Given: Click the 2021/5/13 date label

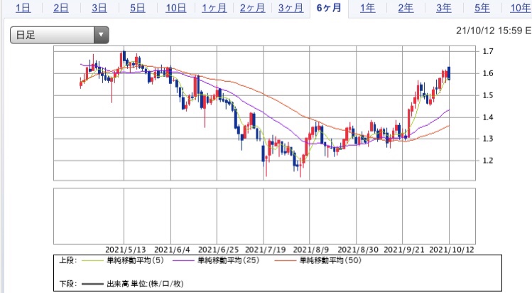Looking at the screenshot, I should (x=126, y=250).
